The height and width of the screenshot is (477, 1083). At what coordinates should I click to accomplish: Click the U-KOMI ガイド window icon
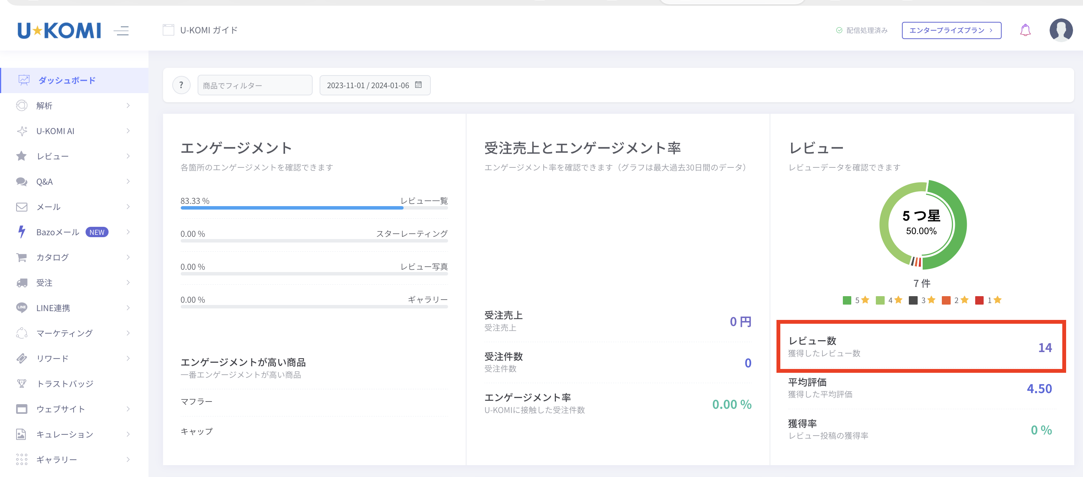coord(168,30)
